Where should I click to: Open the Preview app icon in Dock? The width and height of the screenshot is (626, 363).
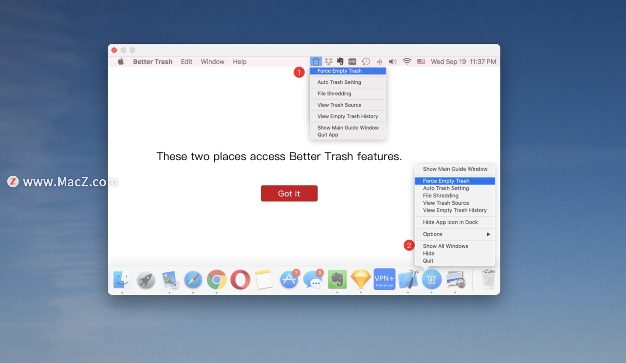click(455, 280)
